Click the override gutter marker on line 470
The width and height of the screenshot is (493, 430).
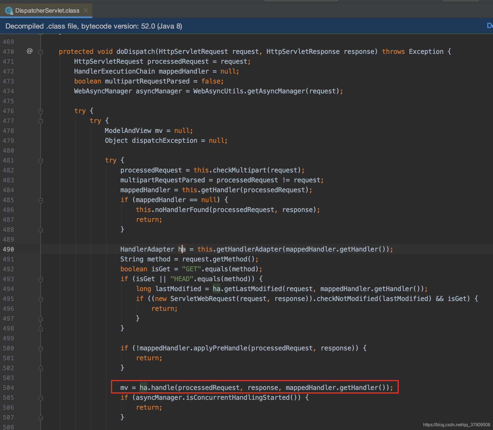pos(30,51)
